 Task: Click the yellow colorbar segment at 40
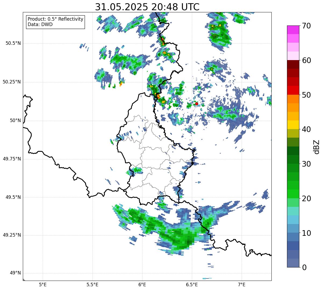point(293,125)
